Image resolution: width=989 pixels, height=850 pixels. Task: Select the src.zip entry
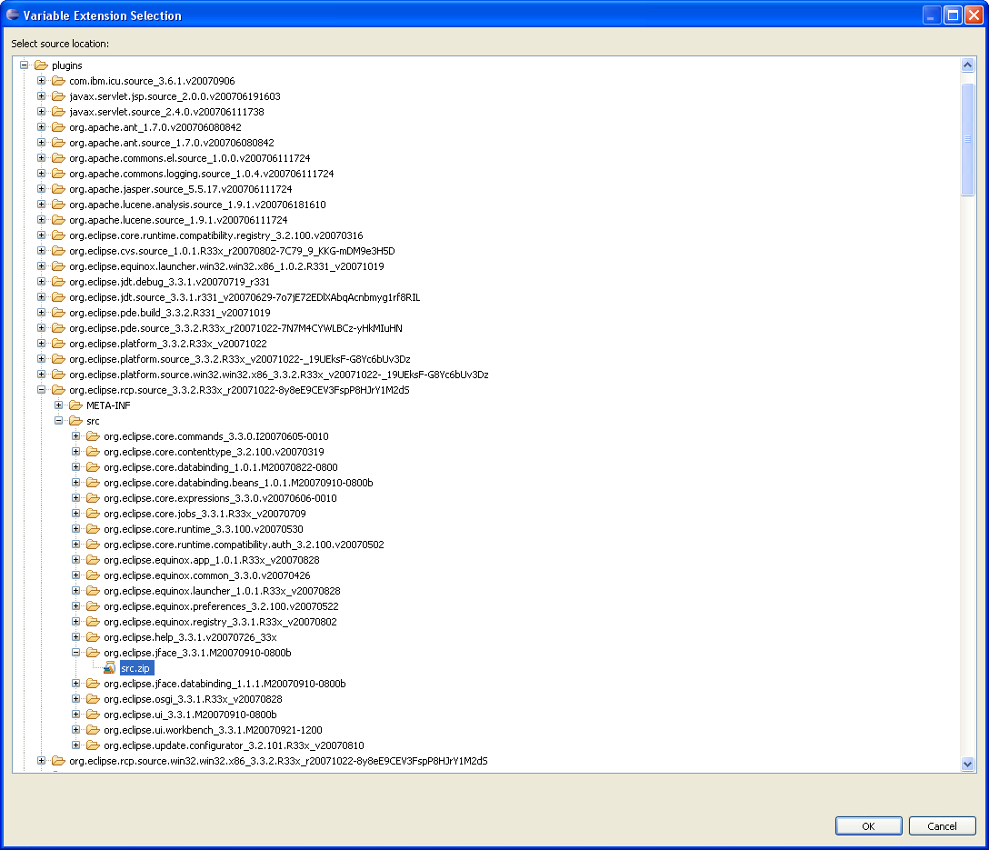tap(135, 668)
